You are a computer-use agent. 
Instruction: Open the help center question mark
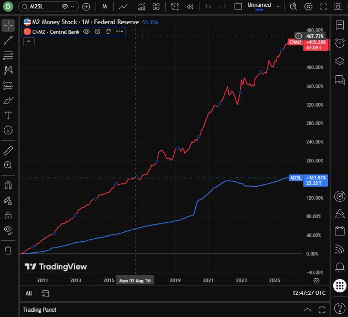click(340, 309)
